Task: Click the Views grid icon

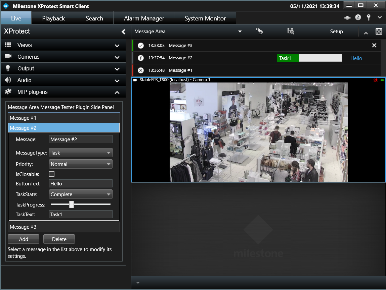Action: (x=8, y=45)
